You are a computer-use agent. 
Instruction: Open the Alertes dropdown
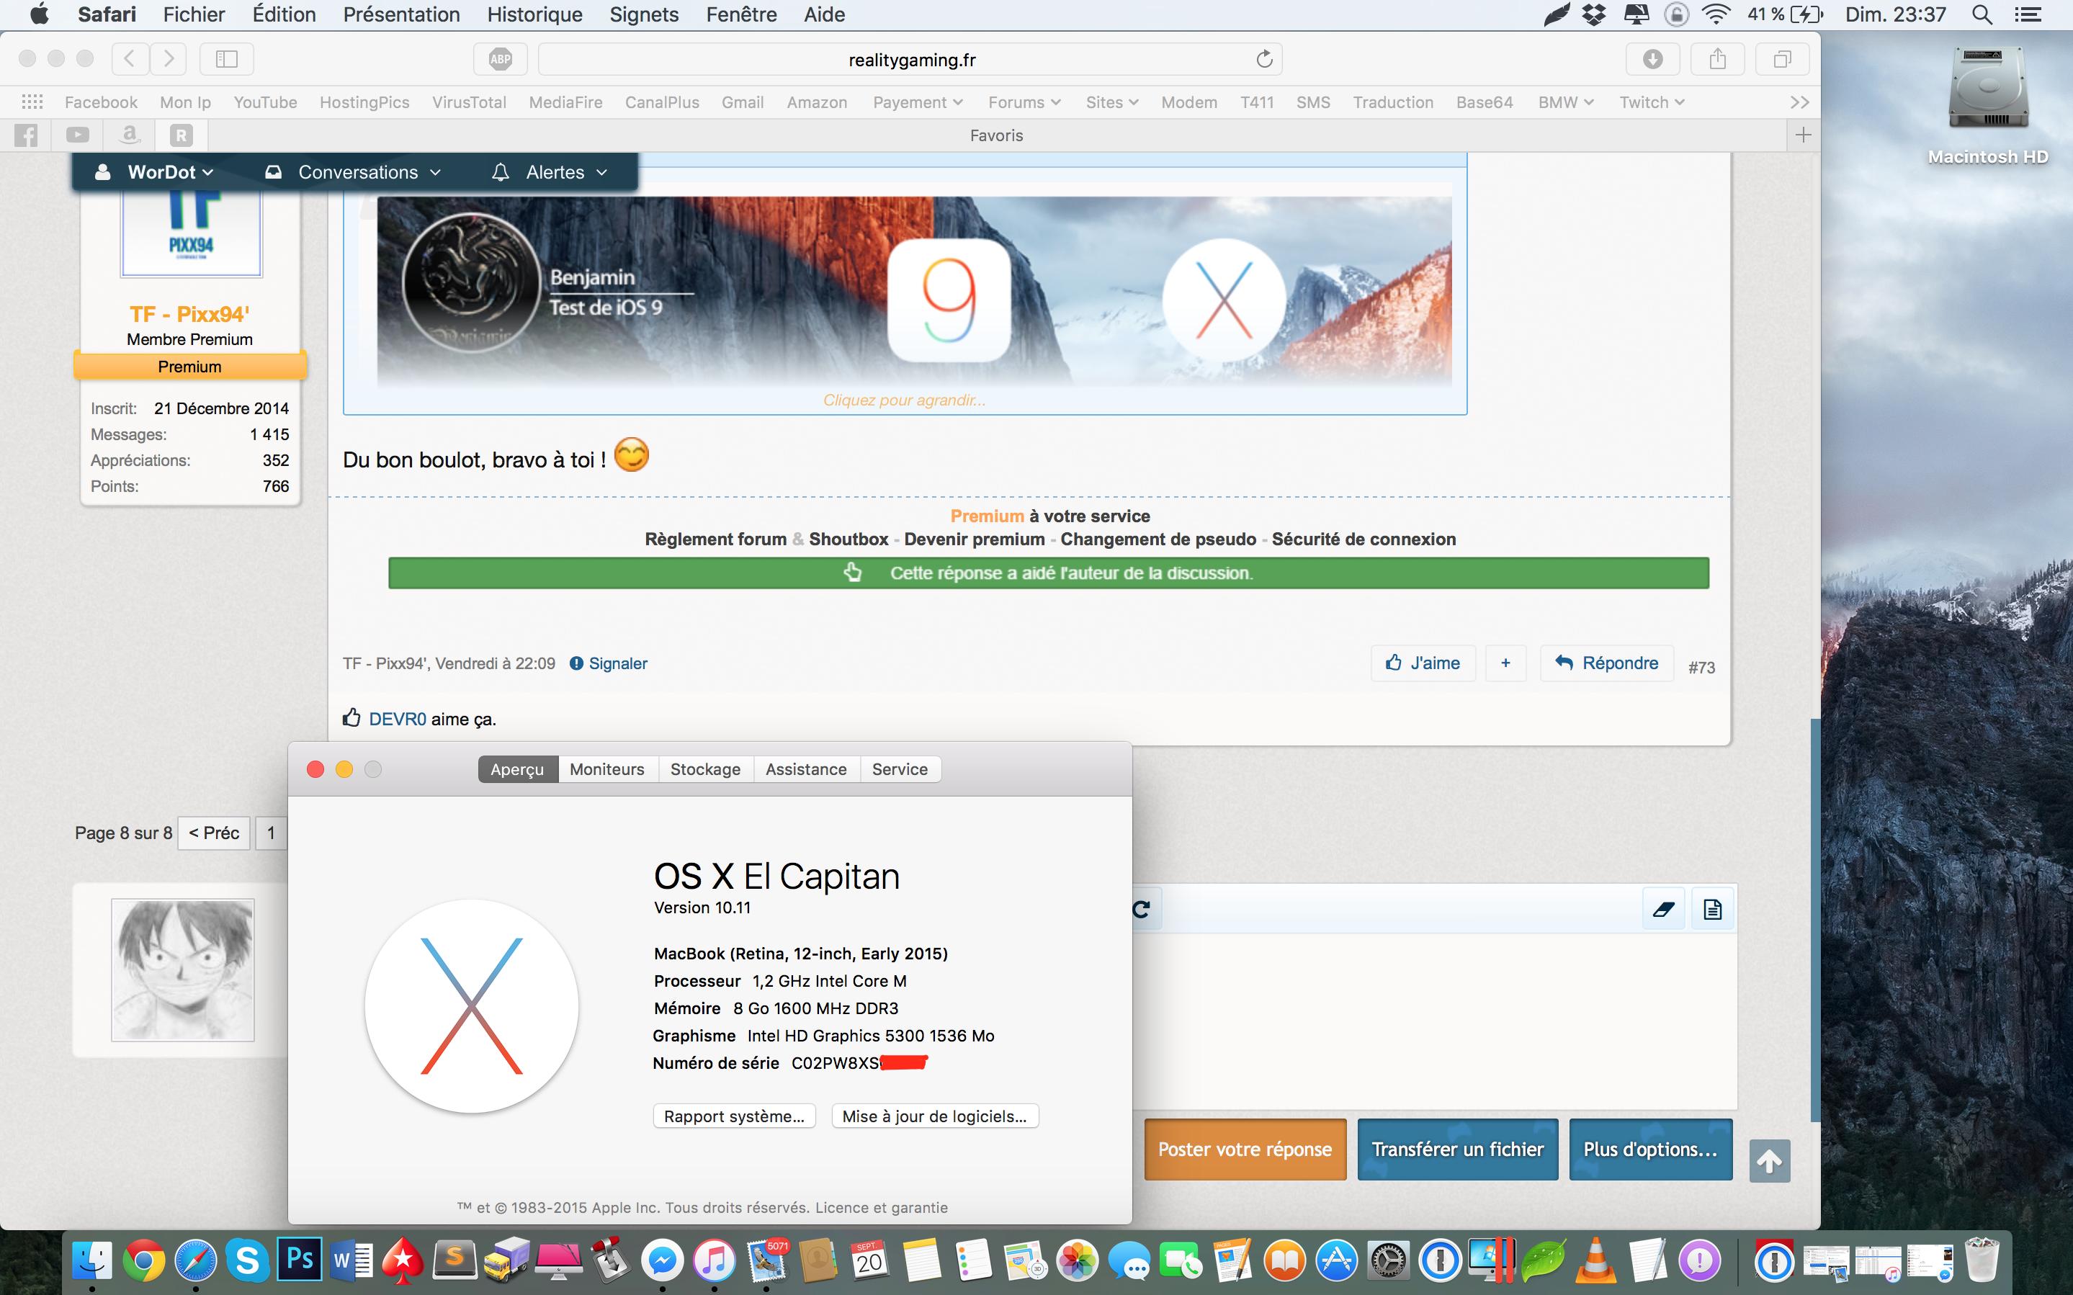[550, 172]
